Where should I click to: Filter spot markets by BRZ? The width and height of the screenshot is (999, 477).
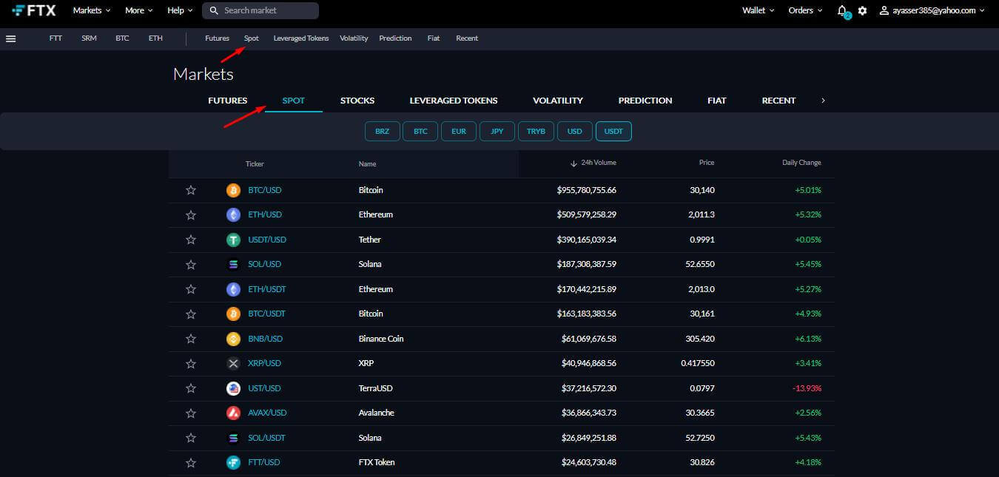click(383, 131)
